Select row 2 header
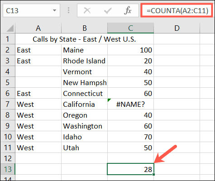 click(x=8, y=50)
